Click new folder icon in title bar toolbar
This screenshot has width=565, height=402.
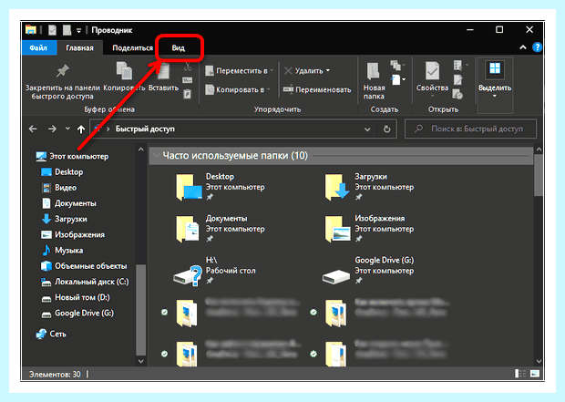point(67,30)
